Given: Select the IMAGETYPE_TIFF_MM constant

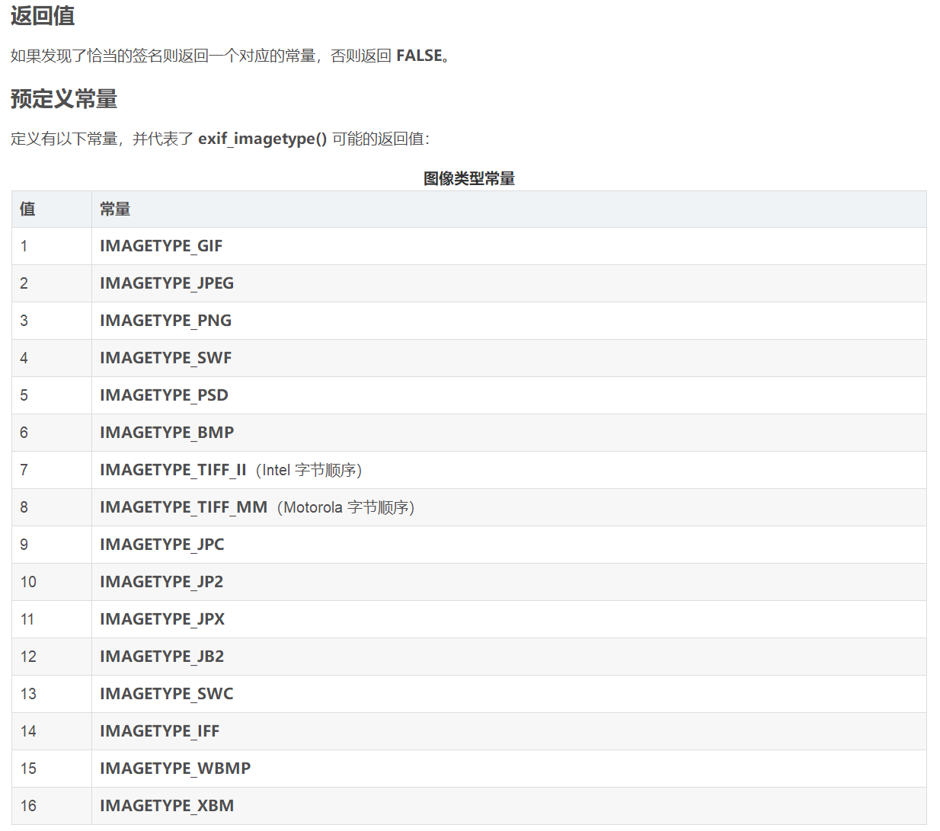Looking at the screenshot, I should 184,507.
